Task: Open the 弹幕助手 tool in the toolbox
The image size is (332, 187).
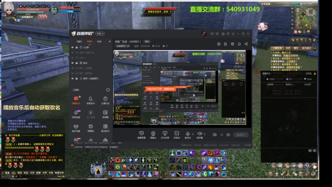Action: 76,100
